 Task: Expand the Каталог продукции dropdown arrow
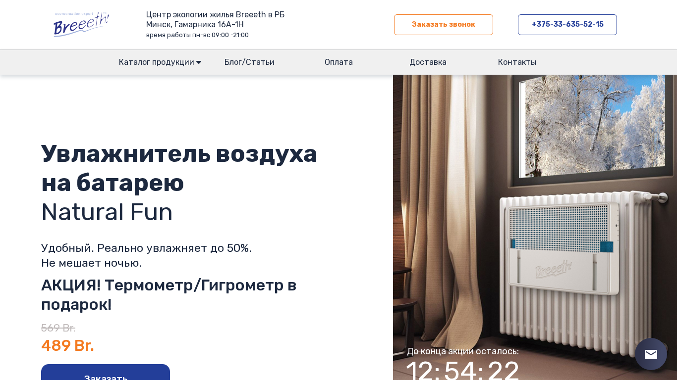199,62
